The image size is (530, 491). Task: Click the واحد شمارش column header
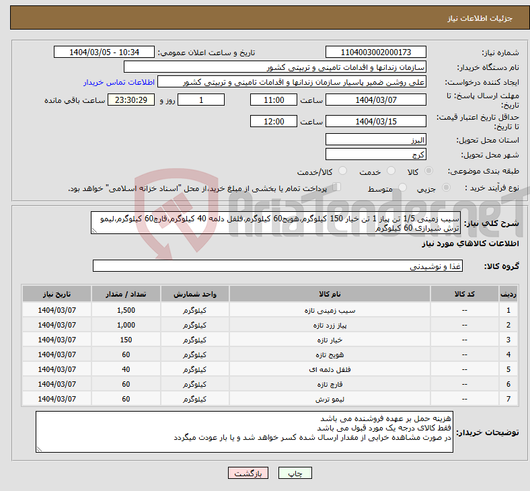pos(195,294)
